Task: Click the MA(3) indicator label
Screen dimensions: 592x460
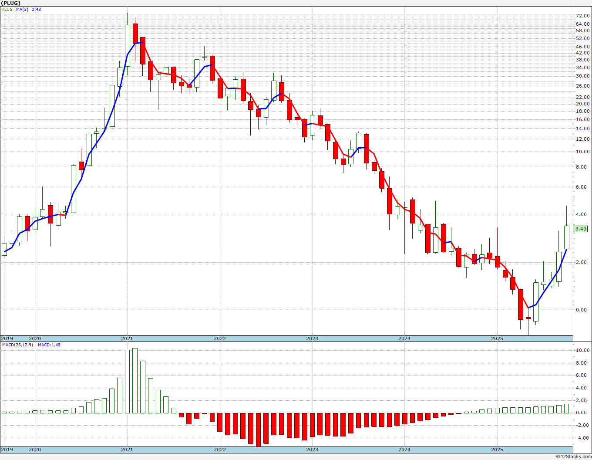Action: click(x=22, y=9)
